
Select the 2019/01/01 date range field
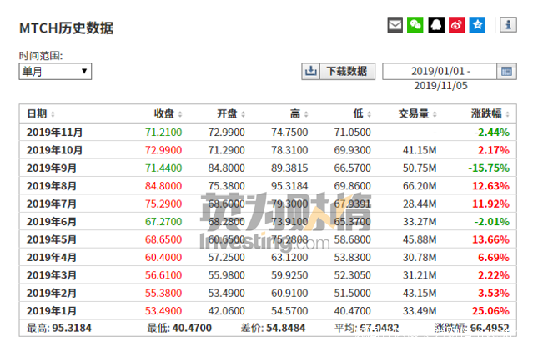click(x=440, y=72)
